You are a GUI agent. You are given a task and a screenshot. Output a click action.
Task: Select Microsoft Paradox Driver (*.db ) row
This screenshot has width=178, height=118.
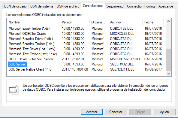[31, 39]
